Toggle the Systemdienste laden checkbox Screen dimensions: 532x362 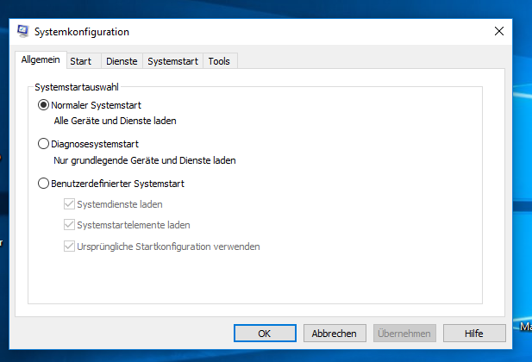pyautogui.click(x=69, y=204)
